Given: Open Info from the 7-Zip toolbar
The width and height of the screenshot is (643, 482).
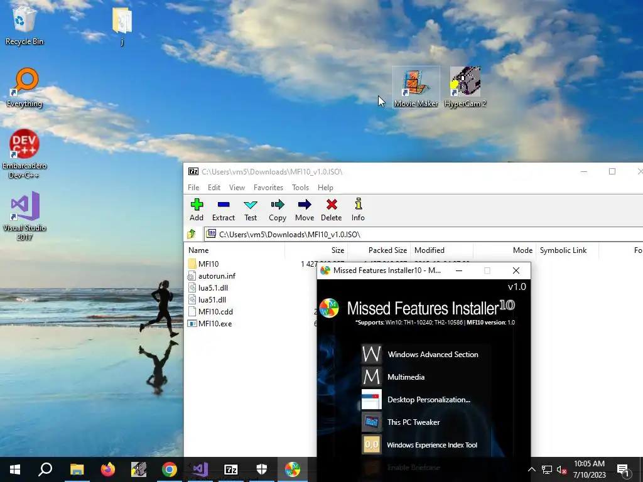Looking at the screenshot, I should click(x=358, y=210).
